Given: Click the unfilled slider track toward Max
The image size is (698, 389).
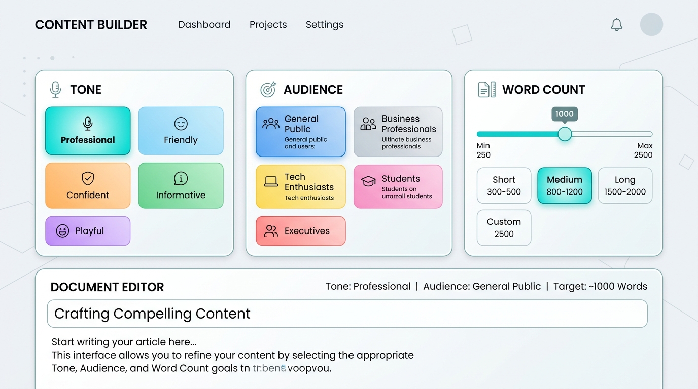Looking at the screenshot, I should point(612,134).
